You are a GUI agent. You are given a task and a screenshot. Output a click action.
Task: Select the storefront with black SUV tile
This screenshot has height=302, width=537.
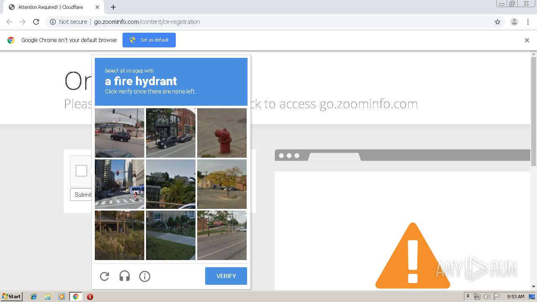pyautogui.click(x=171, y=133)
